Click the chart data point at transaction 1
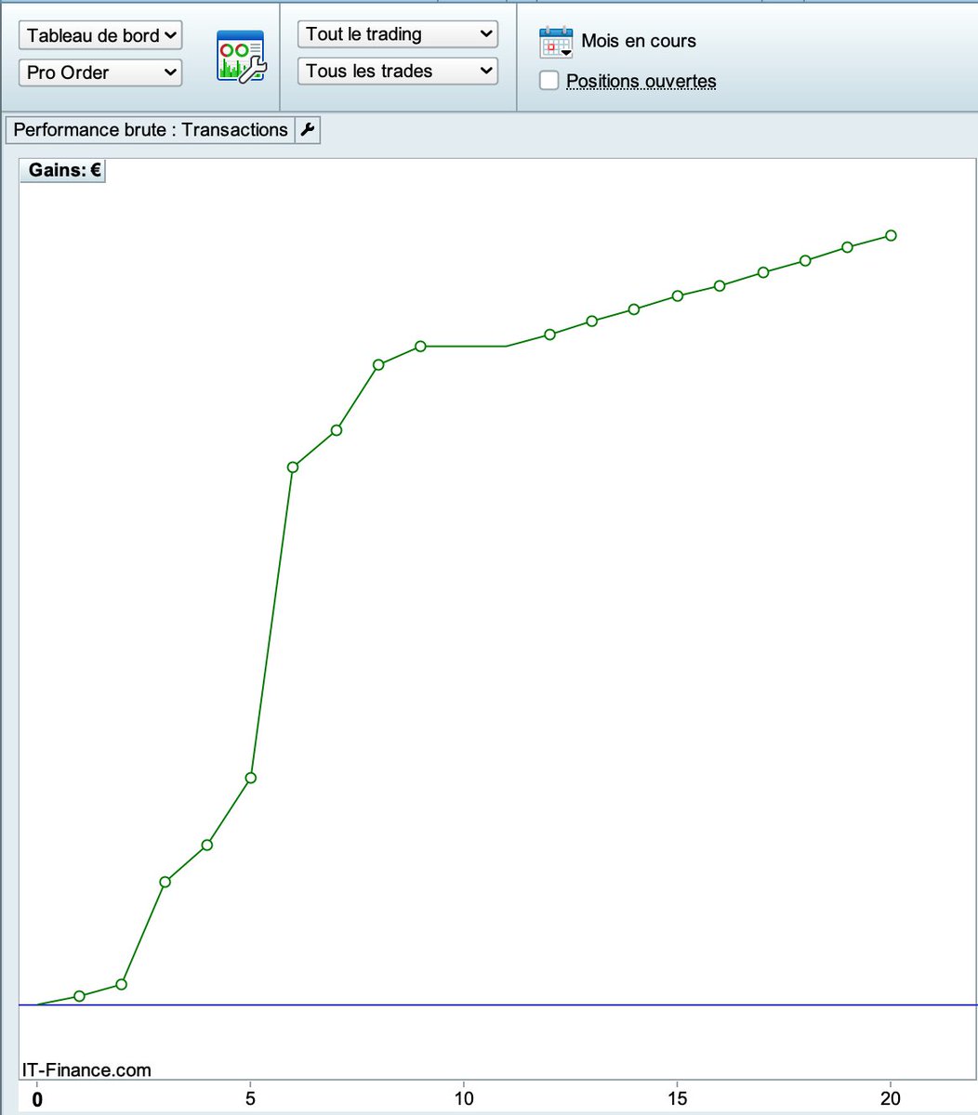 coord(79,996)
